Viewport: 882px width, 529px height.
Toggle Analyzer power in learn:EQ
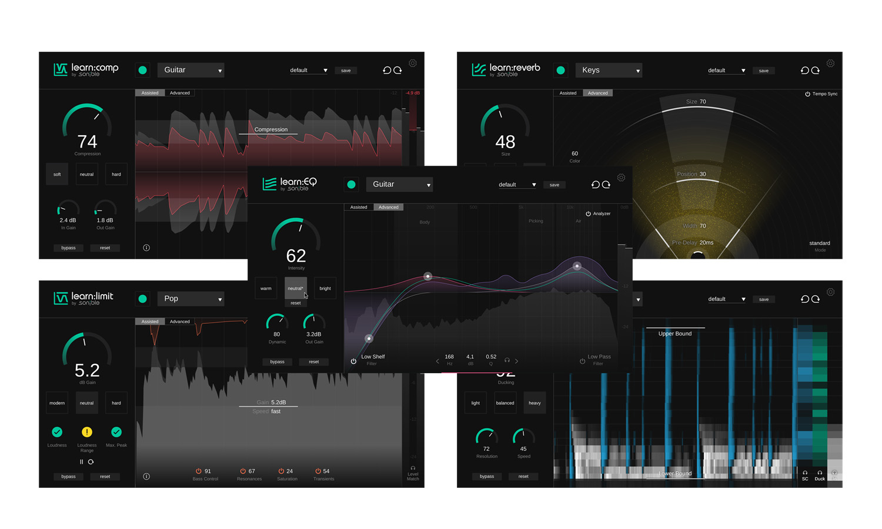coord(588,213)
